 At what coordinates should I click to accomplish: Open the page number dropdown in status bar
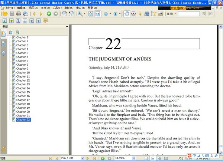83,158
